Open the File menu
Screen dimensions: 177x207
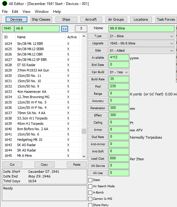[5, 12]
